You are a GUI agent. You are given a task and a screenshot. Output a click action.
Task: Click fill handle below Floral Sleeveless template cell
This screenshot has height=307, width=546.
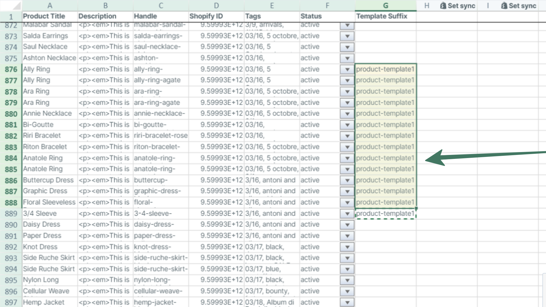(416, 208)
